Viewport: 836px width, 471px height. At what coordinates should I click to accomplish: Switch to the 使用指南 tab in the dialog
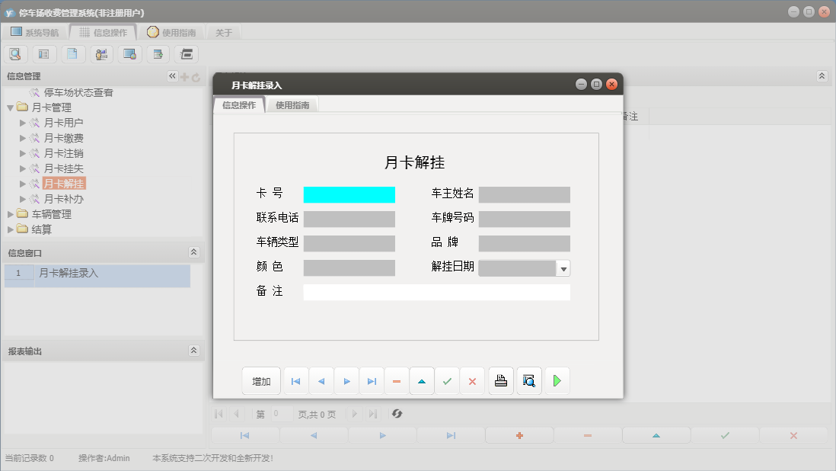tap(292, 106)
